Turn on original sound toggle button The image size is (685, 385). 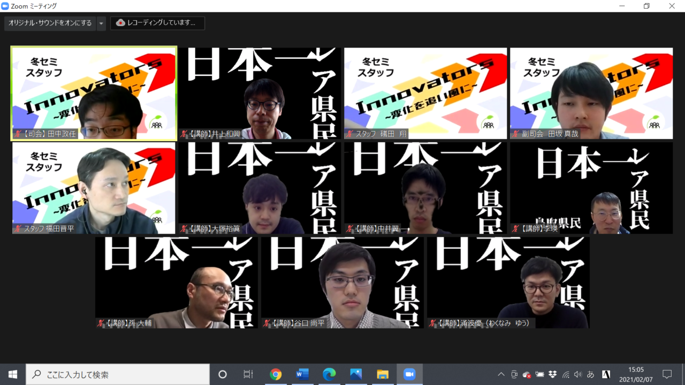[x=50, y=23]
